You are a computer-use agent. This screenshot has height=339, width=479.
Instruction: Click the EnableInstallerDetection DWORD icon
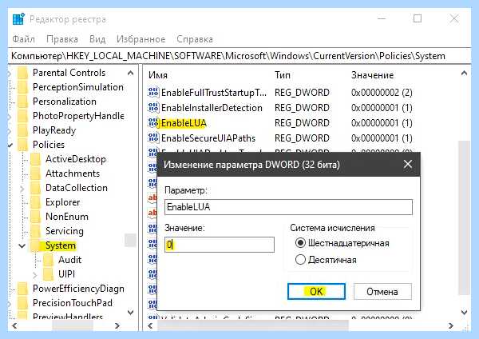(x=153, y=107)
